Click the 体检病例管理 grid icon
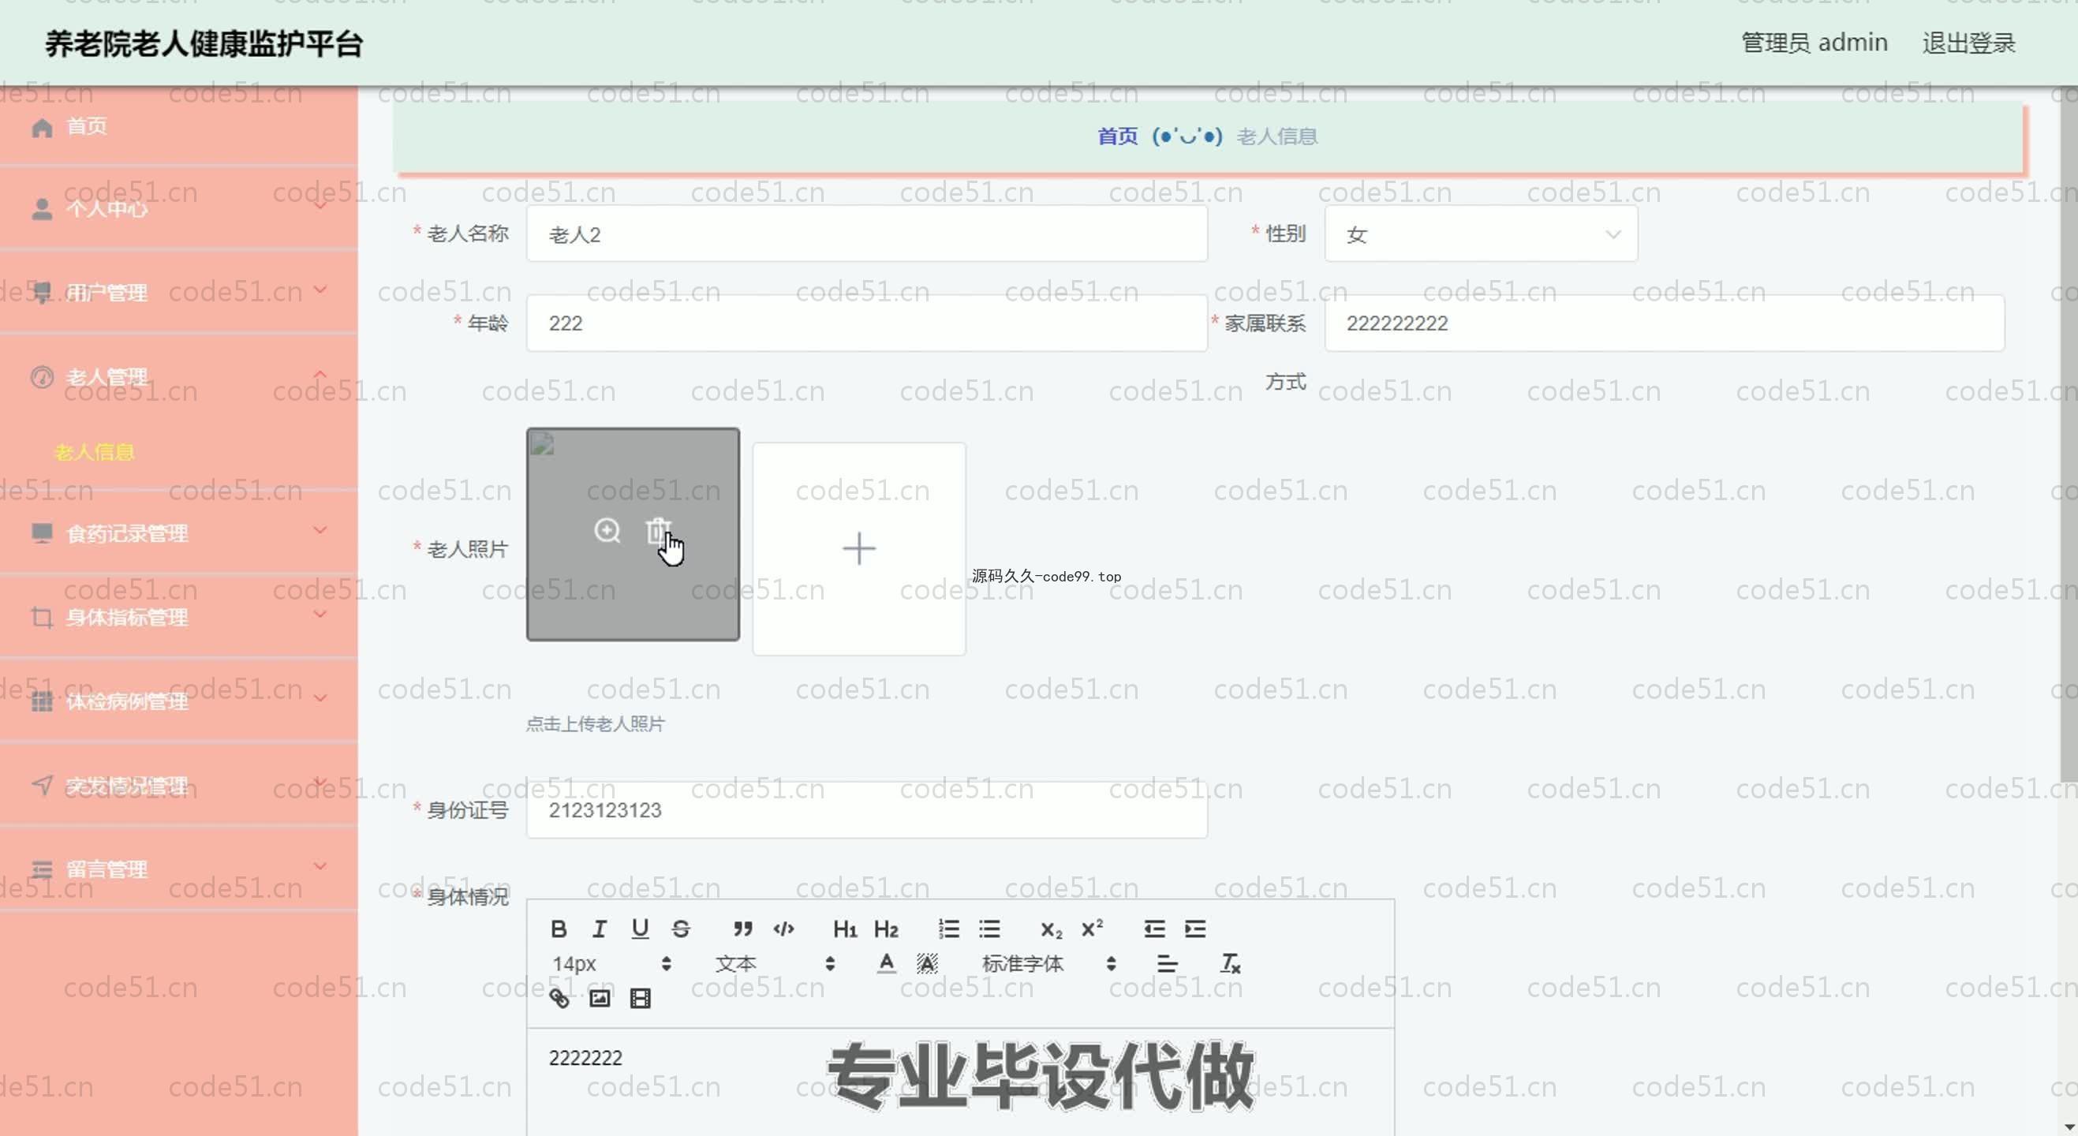The height and width of the screenshot is (1136, 2078). click(42, 701)
